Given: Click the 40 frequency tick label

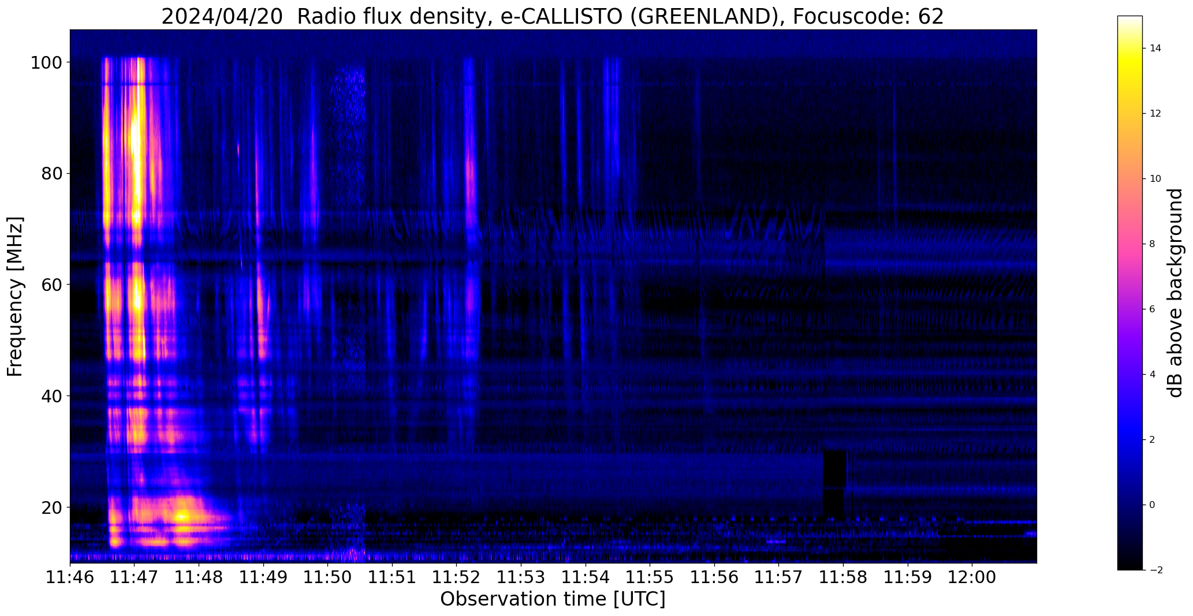Looking at the screenshot, I should [52, 396].
